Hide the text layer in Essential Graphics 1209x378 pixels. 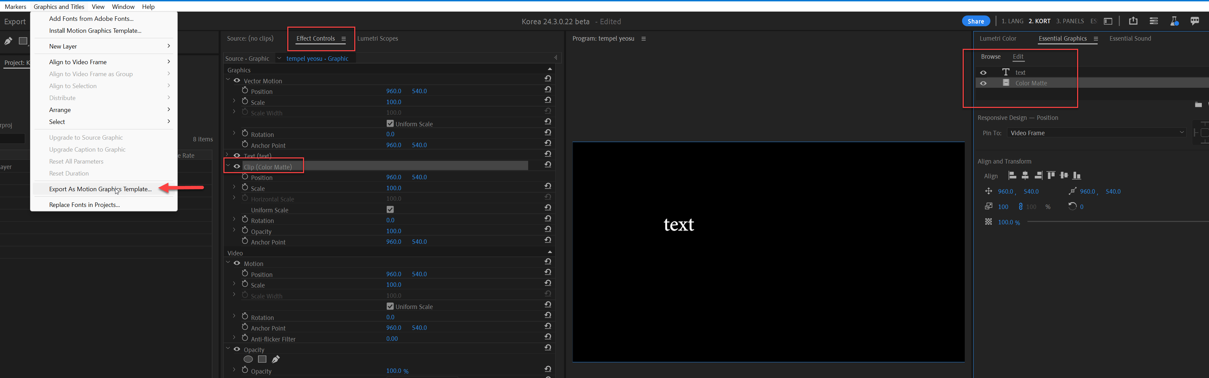(x=983, y=72)
